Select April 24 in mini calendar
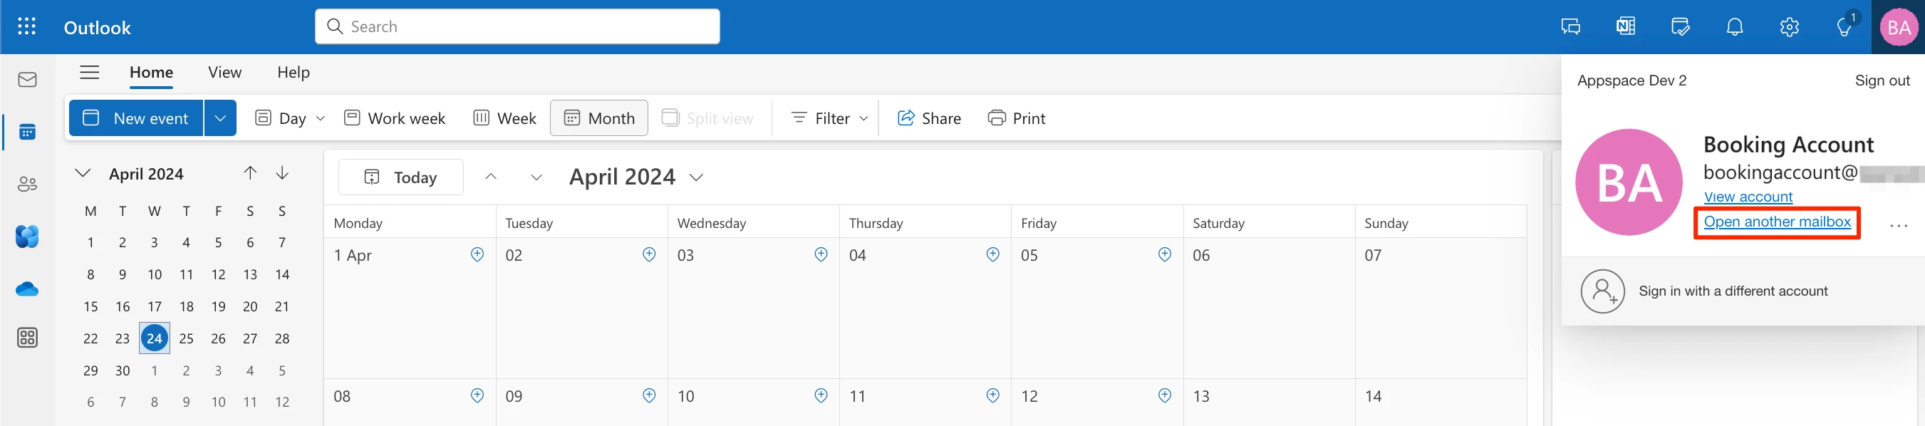The height and width of the screenshot is (426, 1925). pos(155,338)
